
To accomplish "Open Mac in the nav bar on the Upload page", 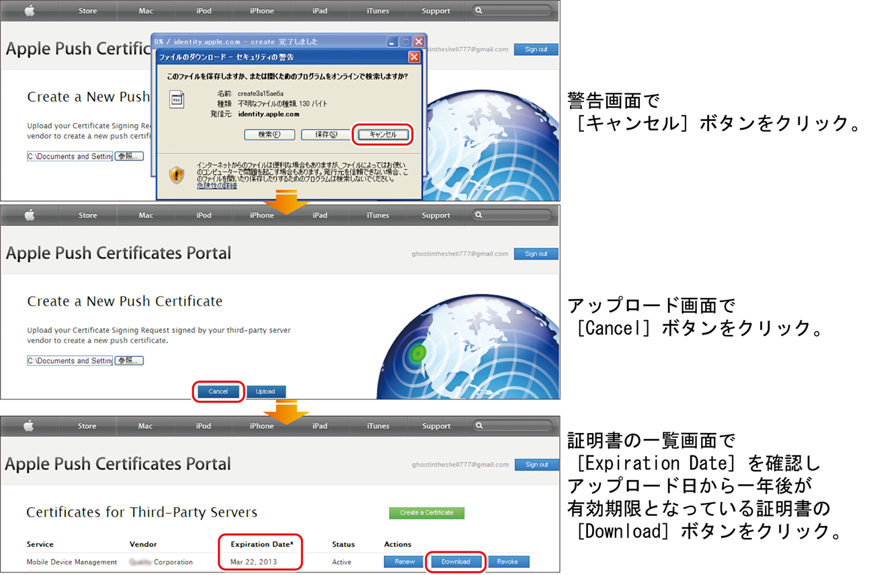I will pyautogui.click(x=146, y=215).
